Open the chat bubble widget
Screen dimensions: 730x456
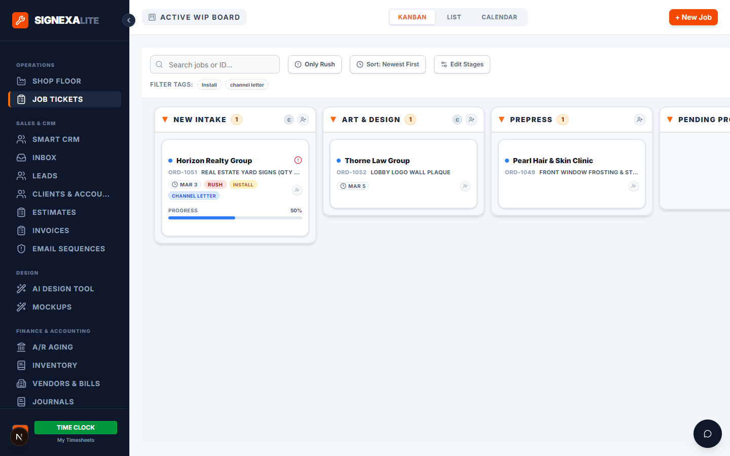[707, 434]
